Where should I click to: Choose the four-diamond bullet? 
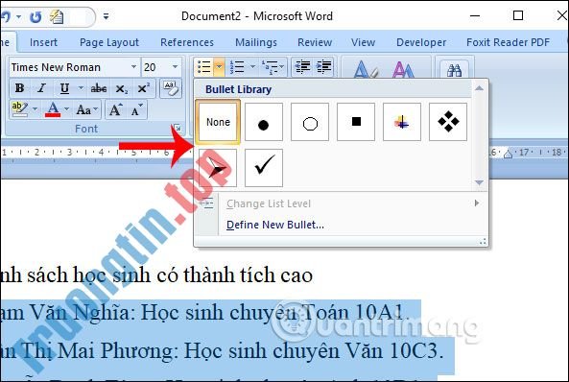point(448,122)
